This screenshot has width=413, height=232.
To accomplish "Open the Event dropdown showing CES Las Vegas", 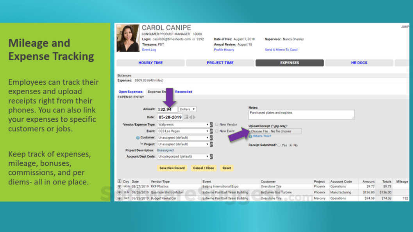I will (184, 131).
